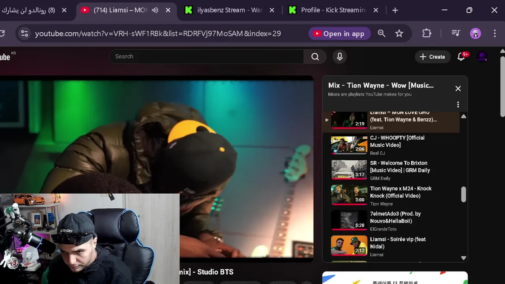Close the Mix playlist panel

tap(458, 88)
